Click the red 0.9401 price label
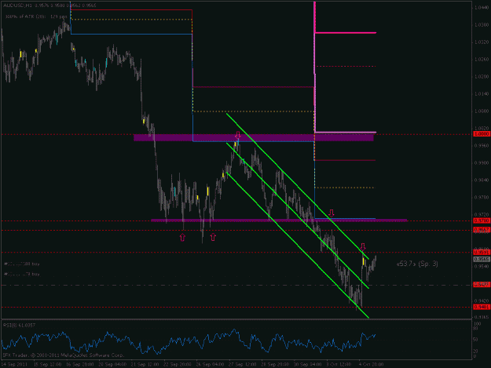The height and width of the screenshot is (368, 491). [x=482, y=307]
